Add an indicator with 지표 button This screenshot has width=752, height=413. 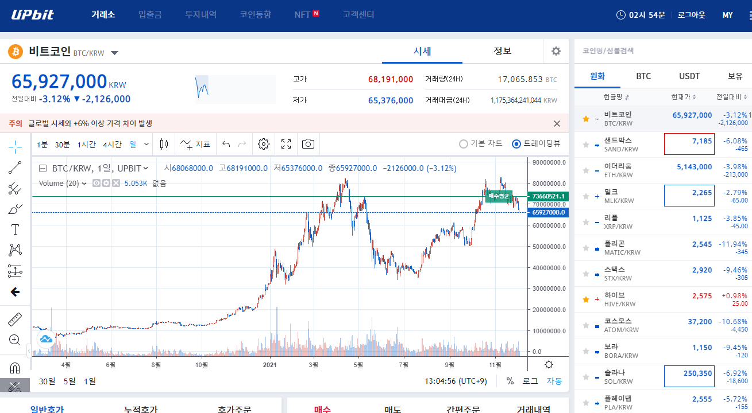[195, 145]
